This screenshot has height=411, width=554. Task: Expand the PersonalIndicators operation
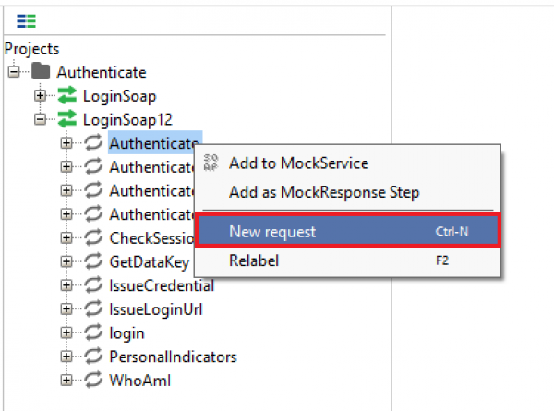coord(66,357)
